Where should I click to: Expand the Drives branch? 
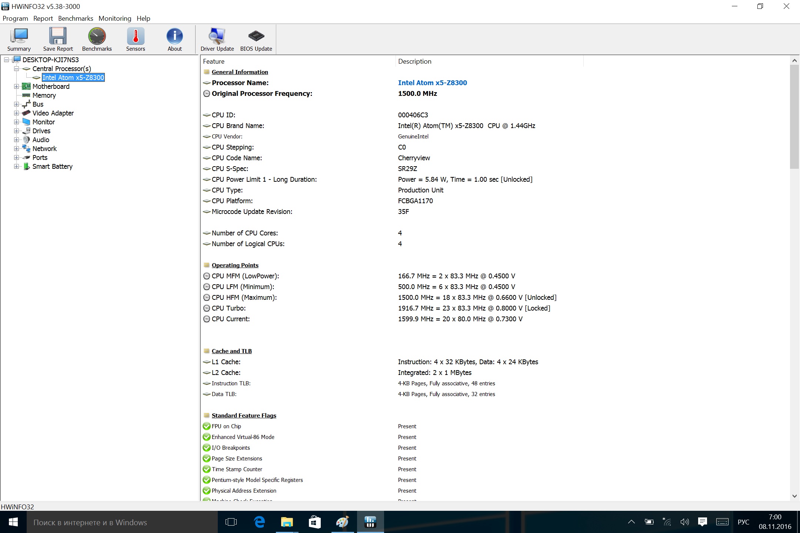[16, 131]
